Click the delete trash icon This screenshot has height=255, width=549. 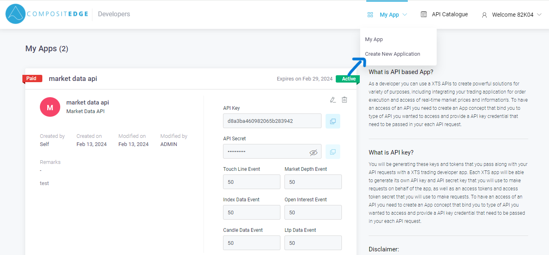(x=344, y=100)
